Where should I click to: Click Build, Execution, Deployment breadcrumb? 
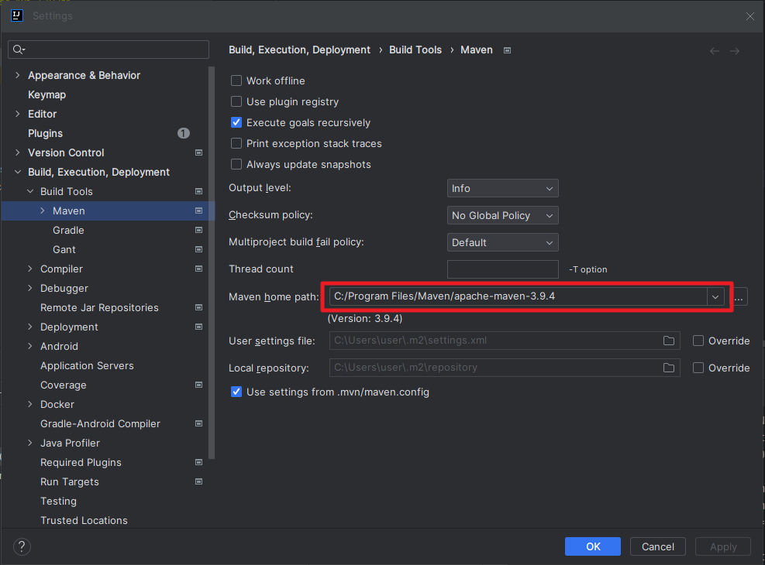click(x=299, y=50)
